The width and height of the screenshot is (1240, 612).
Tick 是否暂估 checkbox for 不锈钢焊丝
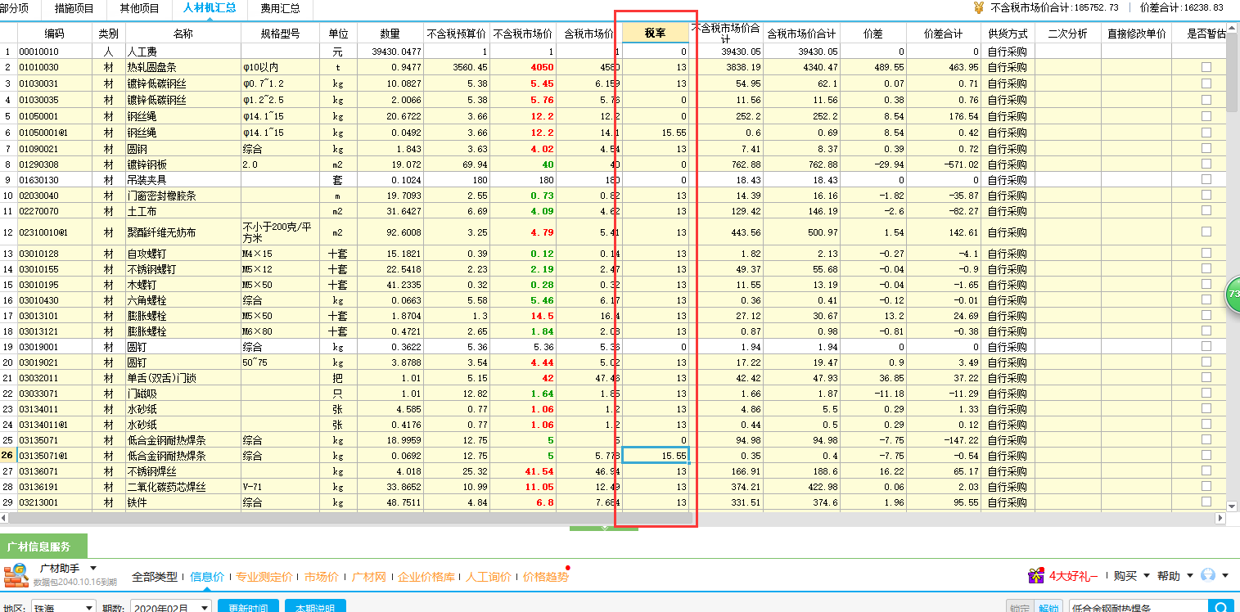point(1206,471)
